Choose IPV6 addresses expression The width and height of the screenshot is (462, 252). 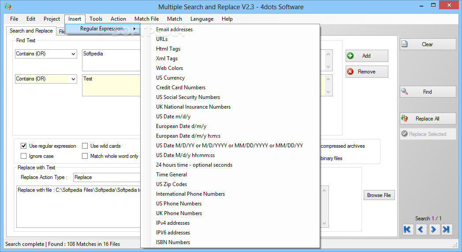tap(230, 233)
